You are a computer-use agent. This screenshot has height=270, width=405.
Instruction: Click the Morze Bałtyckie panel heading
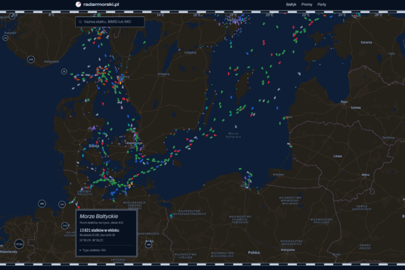point(99,216)
